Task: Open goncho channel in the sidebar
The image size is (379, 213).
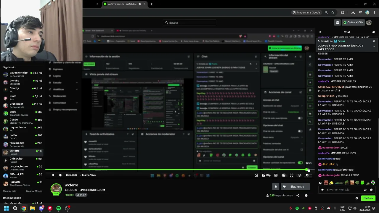Action: pyautogui.click(x=23, y=82)
